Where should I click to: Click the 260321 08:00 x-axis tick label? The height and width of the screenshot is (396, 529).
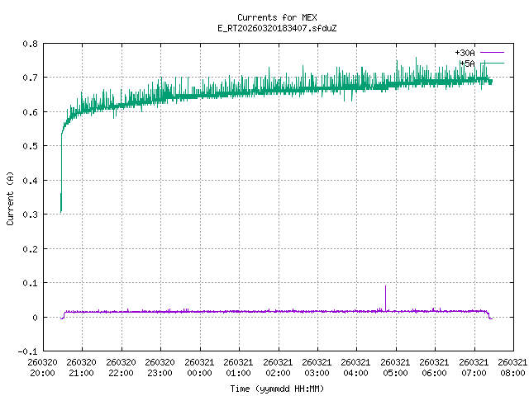512,367
